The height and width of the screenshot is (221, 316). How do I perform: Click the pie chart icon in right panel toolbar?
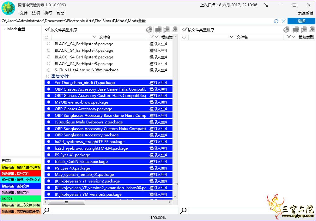[x=286, y=30]
